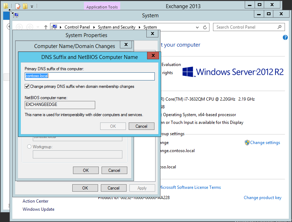Click the System and Security breadcrumb
Screen dimensions: 292x222
[117, 27]
